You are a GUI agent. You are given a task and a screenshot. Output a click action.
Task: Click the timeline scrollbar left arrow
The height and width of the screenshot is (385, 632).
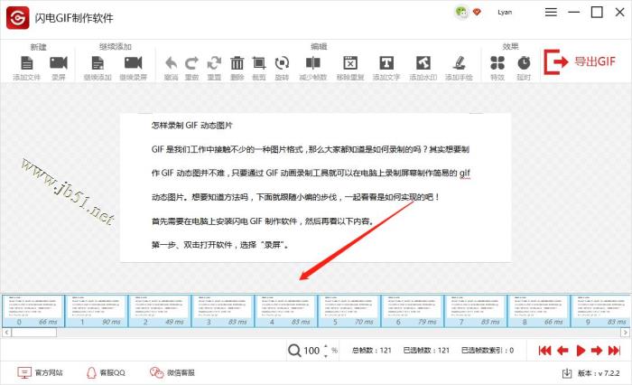[x=6, y=333]
